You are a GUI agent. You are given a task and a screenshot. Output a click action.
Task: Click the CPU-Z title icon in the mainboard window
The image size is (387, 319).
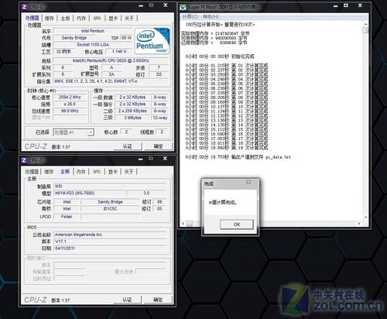tap(24, 160)
